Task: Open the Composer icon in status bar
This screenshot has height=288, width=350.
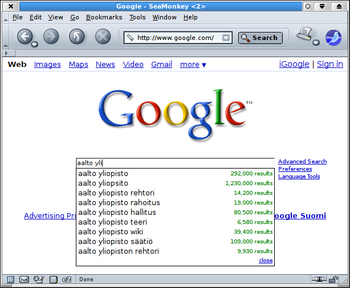Action: [x=39, y=279]
